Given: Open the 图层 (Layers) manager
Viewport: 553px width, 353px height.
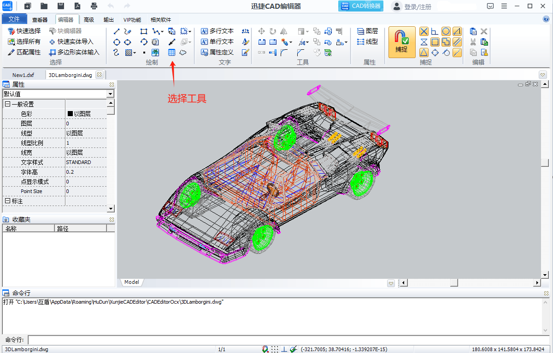Looking at the screenshot, I should point(367,31).
